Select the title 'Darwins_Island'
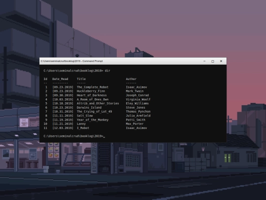 89,108
